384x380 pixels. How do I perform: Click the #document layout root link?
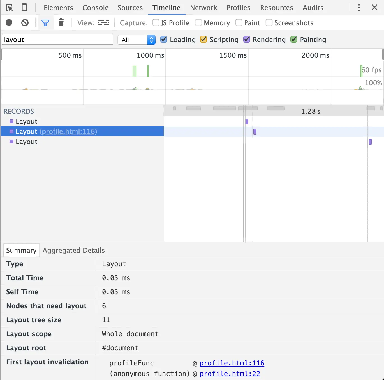click(x=120, y=348)
